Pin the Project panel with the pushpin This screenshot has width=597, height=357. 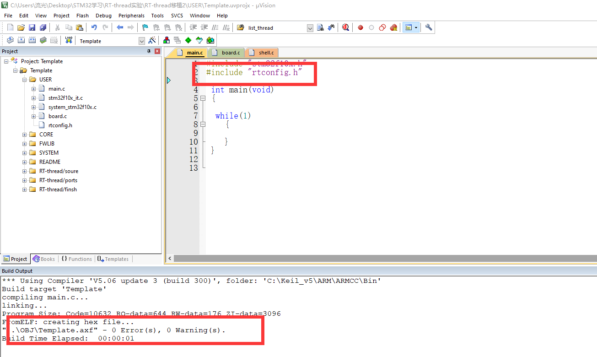coord(149,51)
